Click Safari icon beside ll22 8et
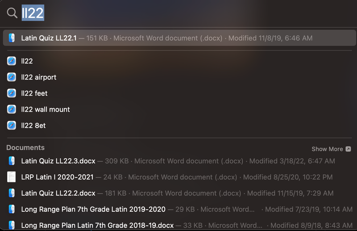The height and width of the screenshot is (231, 357). click(x=12, y=126)
